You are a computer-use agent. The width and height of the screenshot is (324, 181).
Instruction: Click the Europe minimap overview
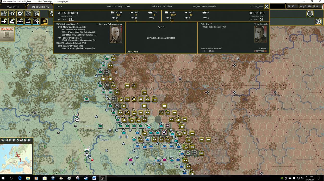[x=16, y=159]
